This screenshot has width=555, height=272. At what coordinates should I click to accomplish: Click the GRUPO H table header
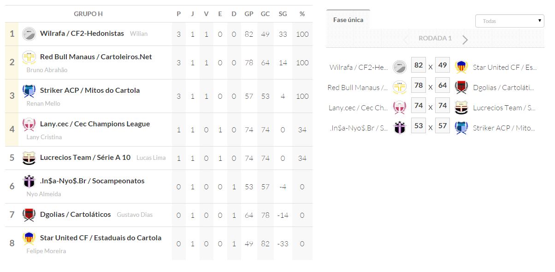tap(88, 14)
